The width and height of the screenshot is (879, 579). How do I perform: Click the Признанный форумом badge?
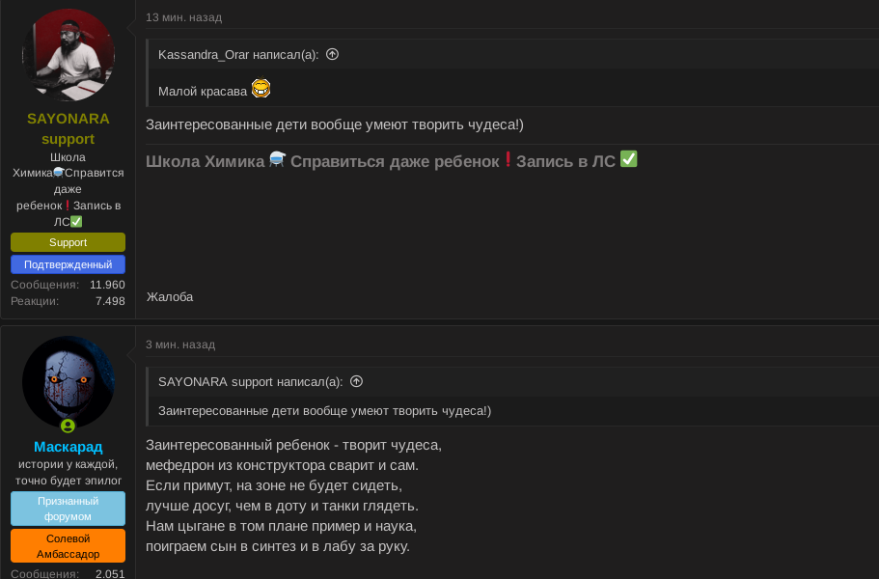click(69, 509)
